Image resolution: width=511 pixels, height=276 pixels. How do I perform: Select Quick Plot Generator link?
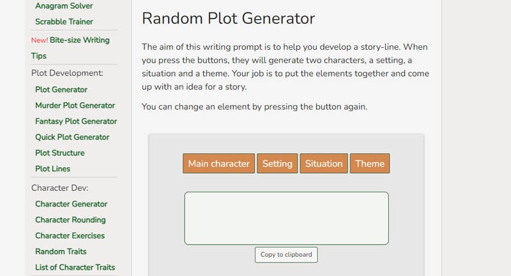pos(72,137)
